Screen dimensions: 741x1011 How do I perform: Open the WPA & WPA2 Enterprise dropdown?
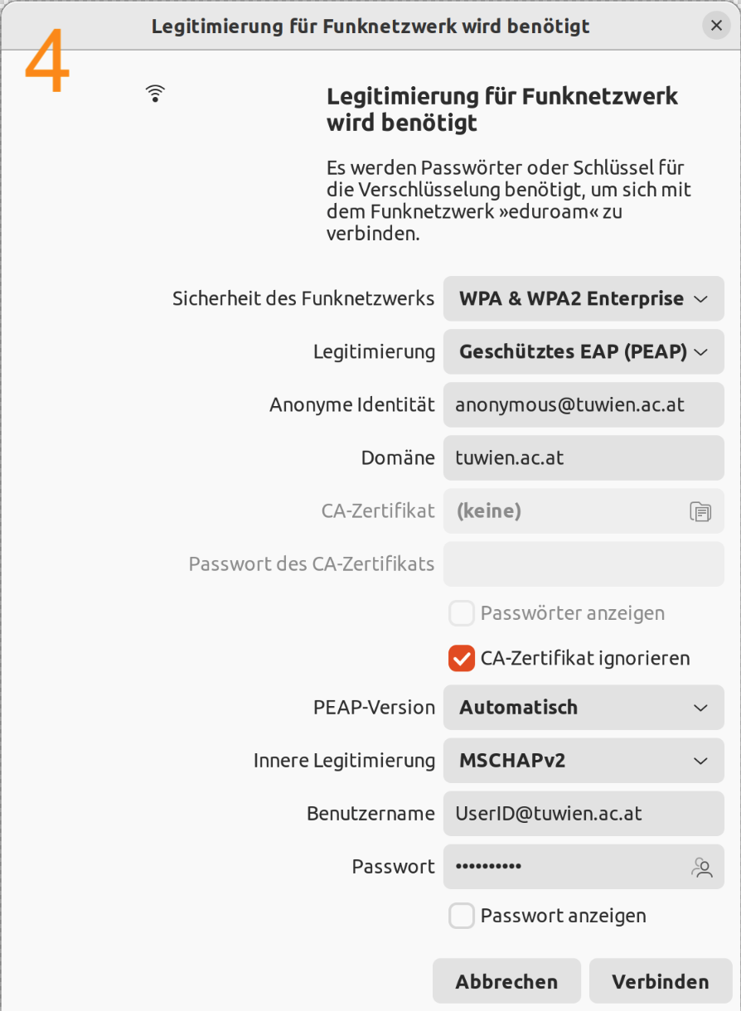point(584,299)
